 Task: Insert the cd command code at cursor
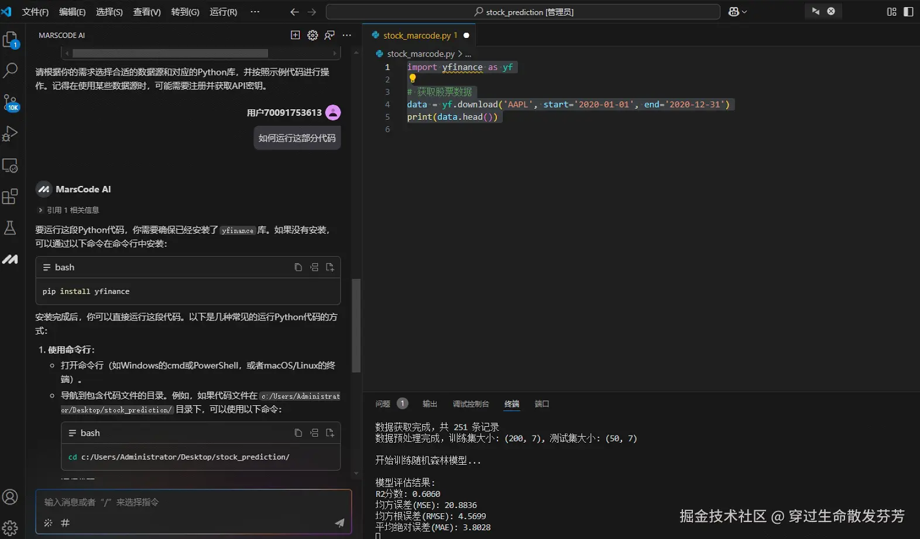[314, 433]
